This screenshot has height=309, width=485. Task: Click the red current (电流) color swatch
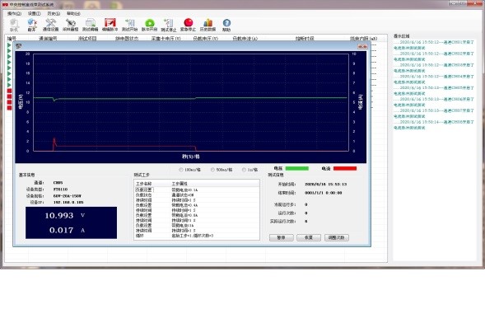pyautogui.click(x=345, y=168)
